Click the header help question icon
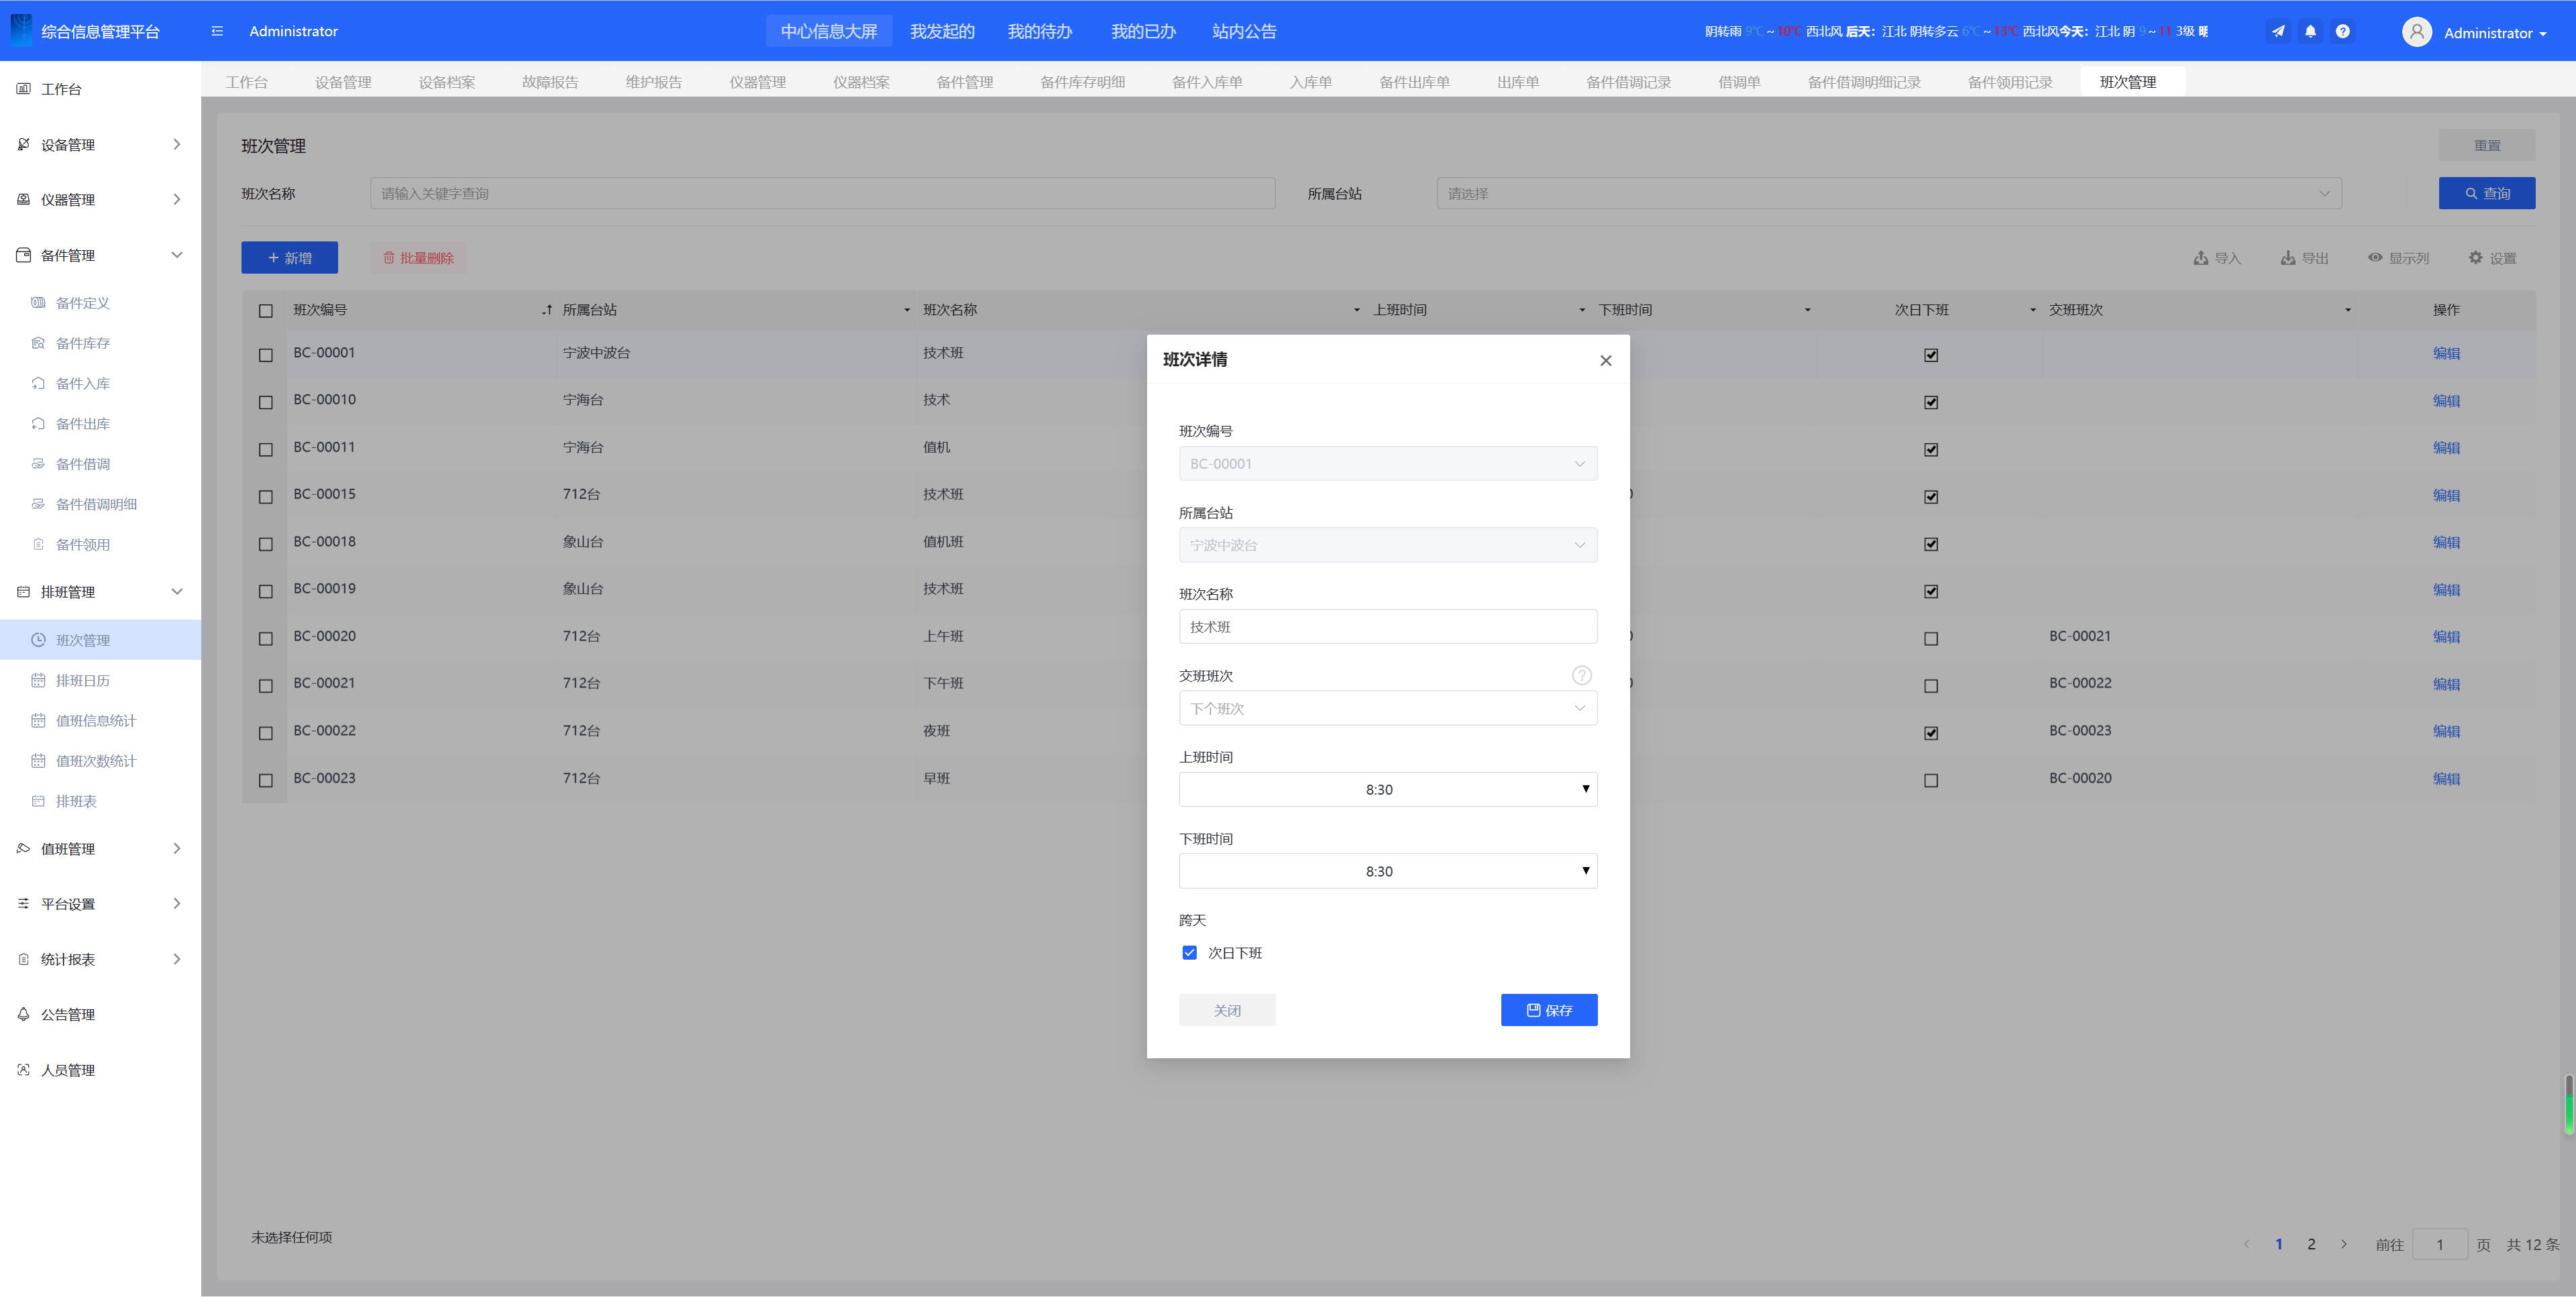The height and width of the screenshot is (1297, 2576). 2342,31
